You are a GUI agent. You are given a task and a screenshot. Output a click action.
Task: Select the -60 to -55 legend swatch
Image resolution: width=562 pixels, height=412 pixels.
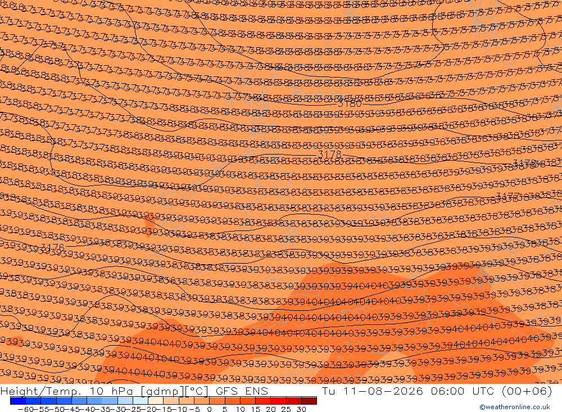pyautogui.click(x=33, y=401)
